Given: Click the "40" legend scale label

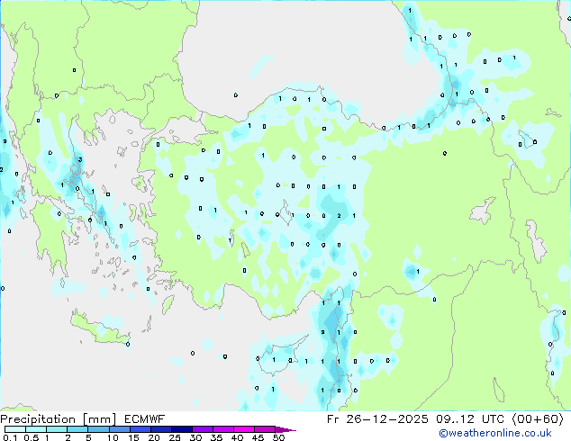Looking at the screenshot, I should point(237,437).
